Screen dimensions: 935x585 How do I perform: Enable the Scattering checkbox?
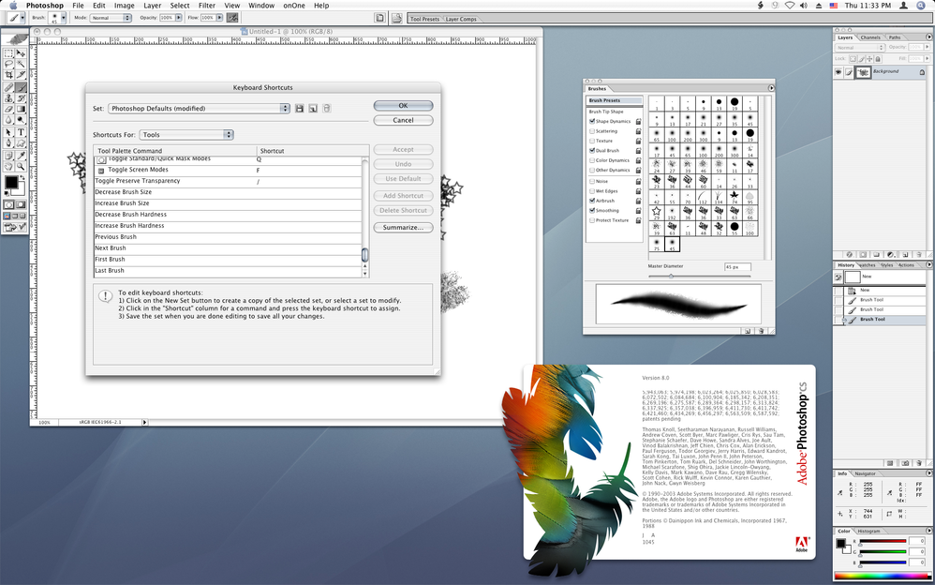pos(592,131)
